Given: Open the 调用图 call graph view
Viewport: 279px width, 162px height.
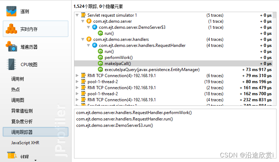Looking at the screenshot, I should point(17,100).
